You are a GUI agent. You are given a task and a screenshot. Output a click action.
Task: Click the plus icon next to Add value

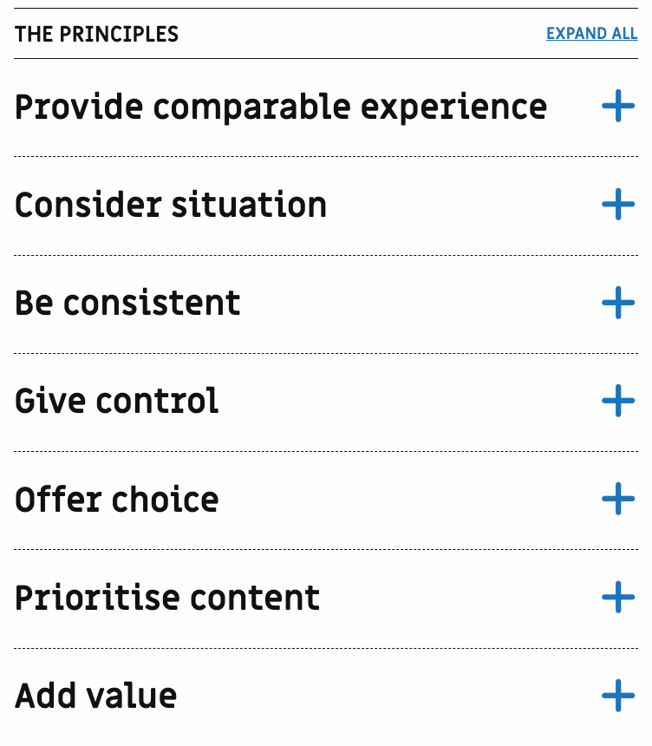[x=618, y=696]
